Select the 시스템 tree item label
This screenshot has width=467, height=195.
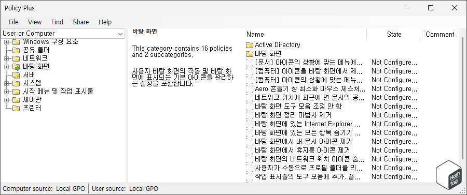[32, 83]
